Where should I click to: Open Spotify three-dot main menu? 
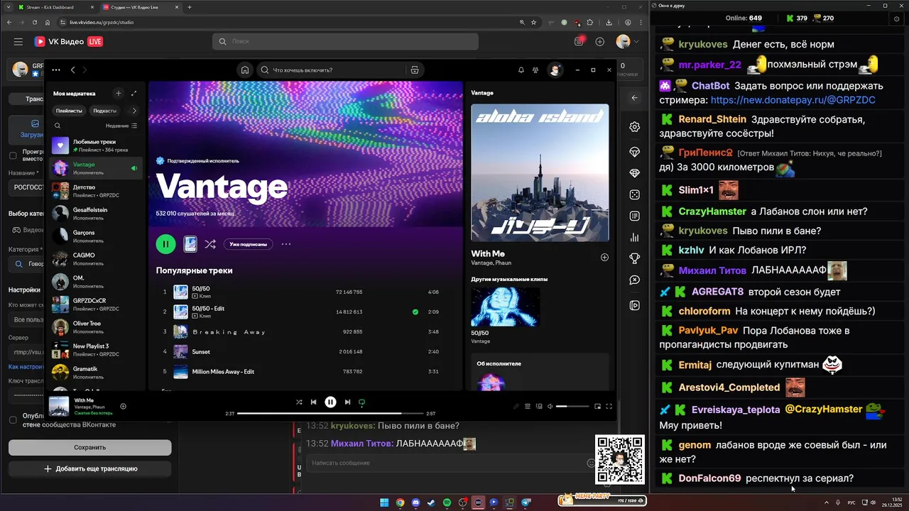[x=56, y=70]
